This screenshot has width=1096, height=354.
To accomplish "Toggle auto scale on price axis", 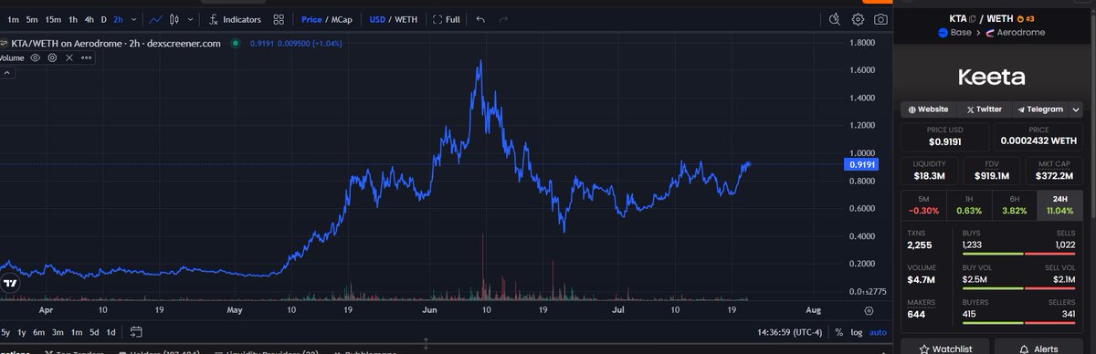I will [x=877, y=332].
